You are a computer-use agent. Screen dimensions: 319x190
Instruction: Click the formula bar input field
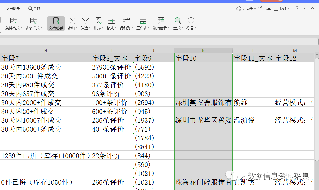tap(159, 42)
